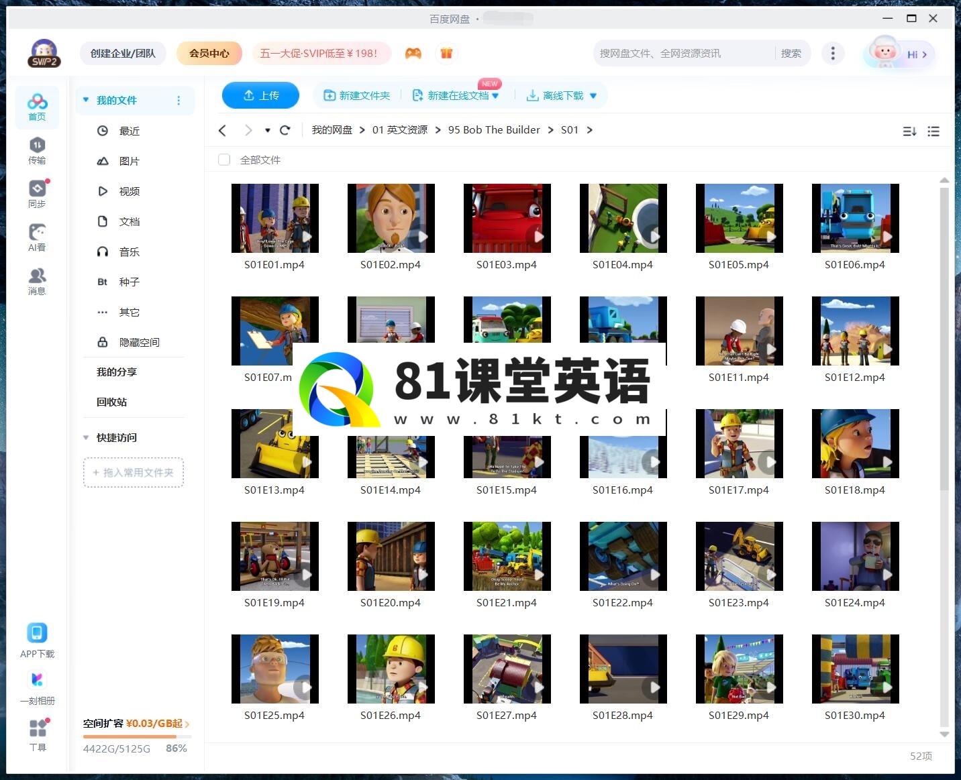Select the S01E18.mp4 thumbnail
Screen dimensions: 961x780
[856, 443]
